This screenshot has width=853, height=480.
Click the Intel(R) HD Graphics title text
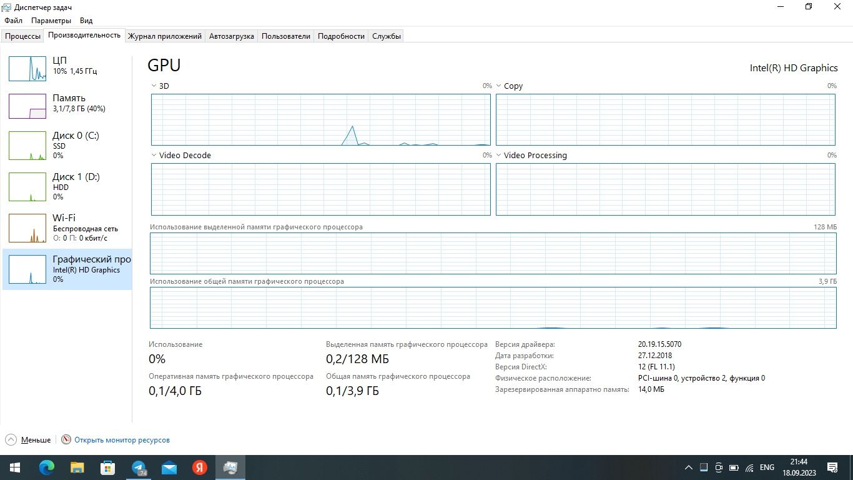[x=794, y=67]
